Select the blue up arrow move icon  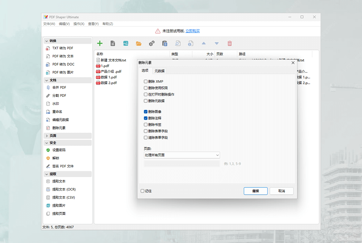point(204,43)
